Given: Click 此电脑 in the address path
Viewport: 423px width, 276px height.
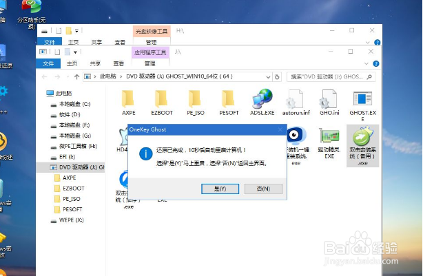Looking at the screenshot, I should (x=108, y=76).
